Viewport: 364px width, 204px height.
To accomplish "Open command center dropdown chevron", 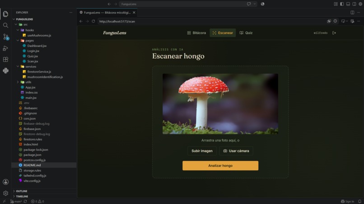I will [255, 4].
